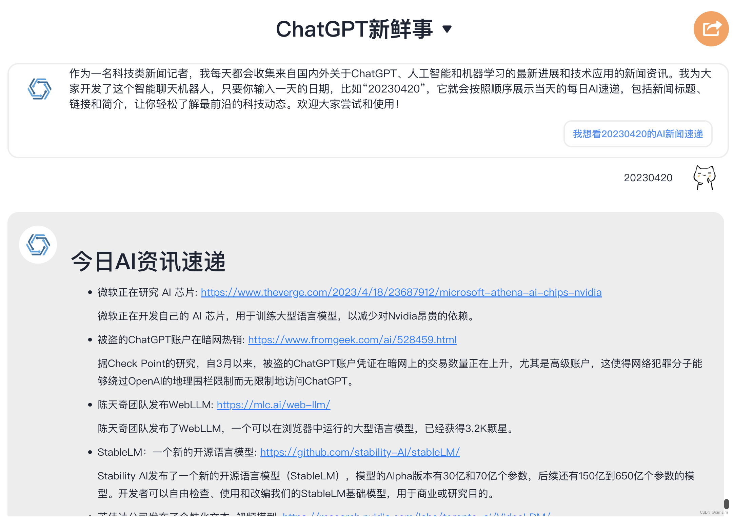Click the vertical scrollbar thumb
The width and height of the screenshot is (733, 517).
click(726, 504)
